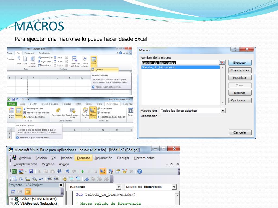Click the Visual Basic button in Programador ribbon
Image resolution: width=278 pixels, height=208 pixels.
pos(11,113)
